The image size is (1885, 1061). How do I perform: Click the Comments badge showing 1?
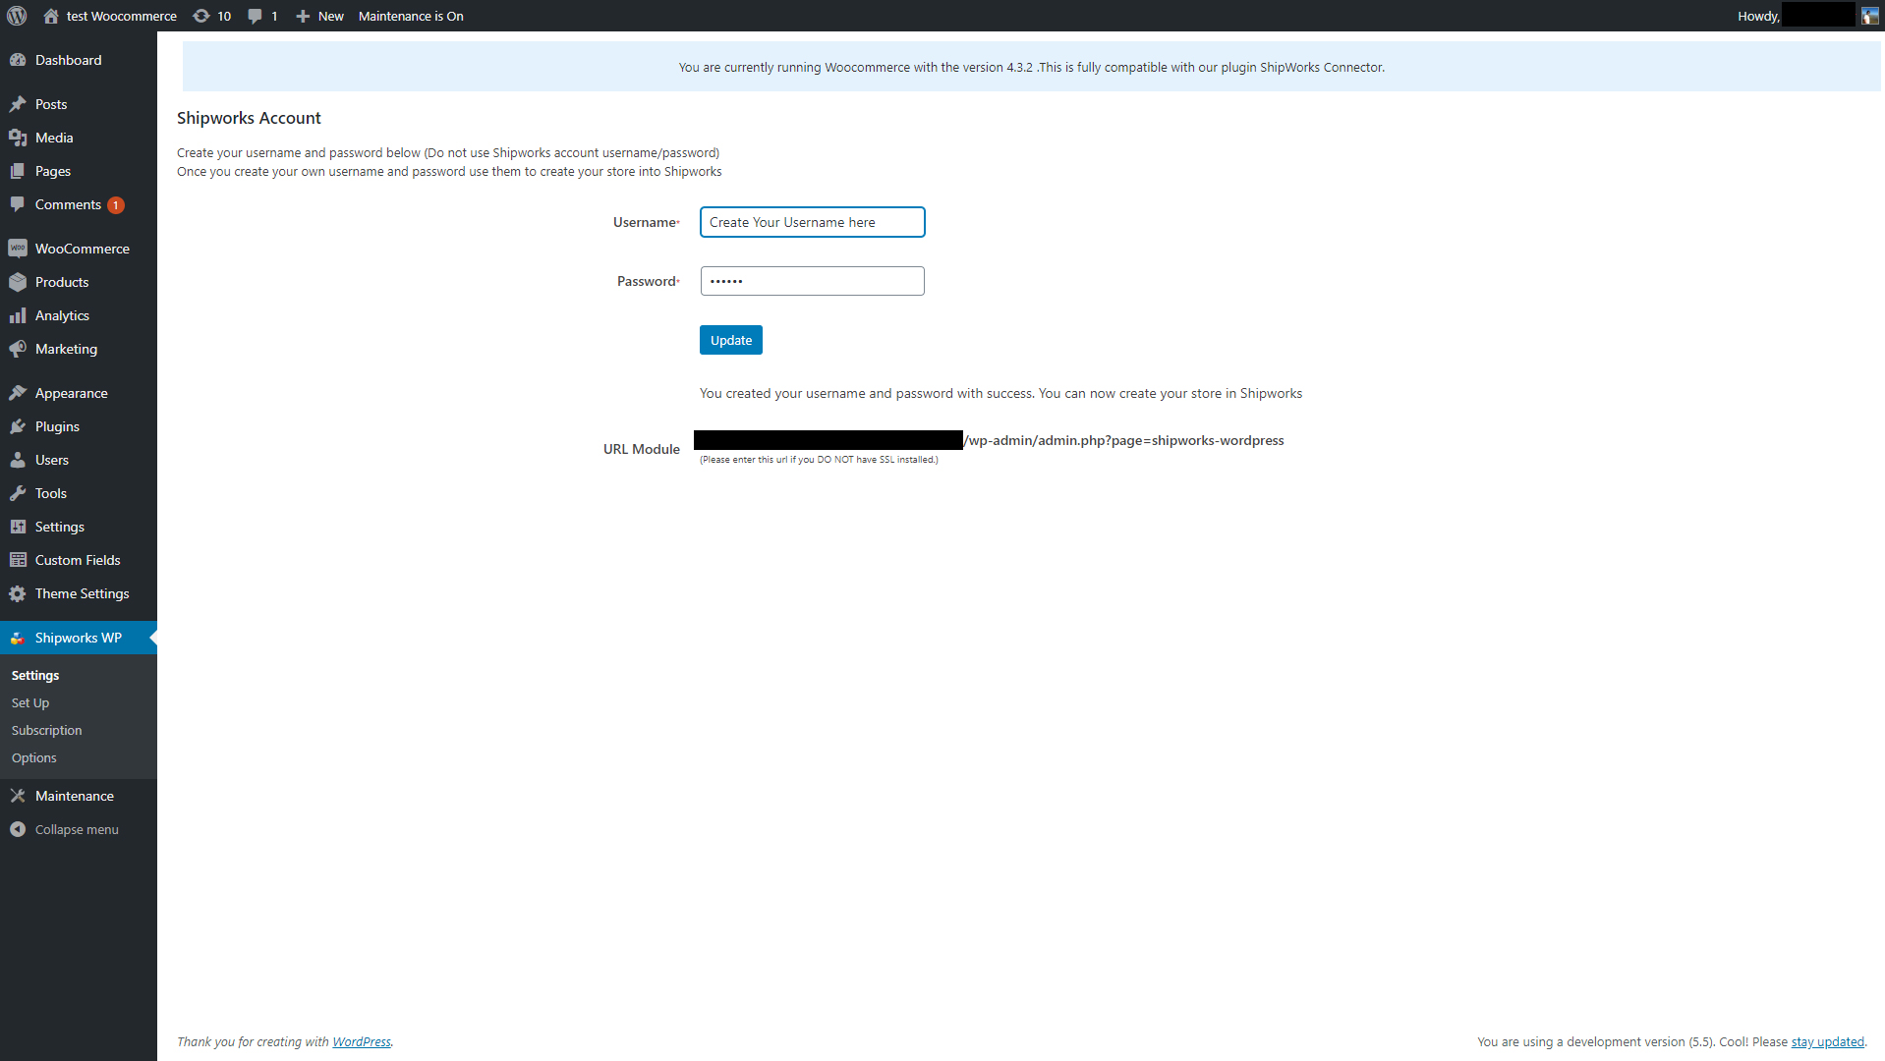click(x=116, y=205)
